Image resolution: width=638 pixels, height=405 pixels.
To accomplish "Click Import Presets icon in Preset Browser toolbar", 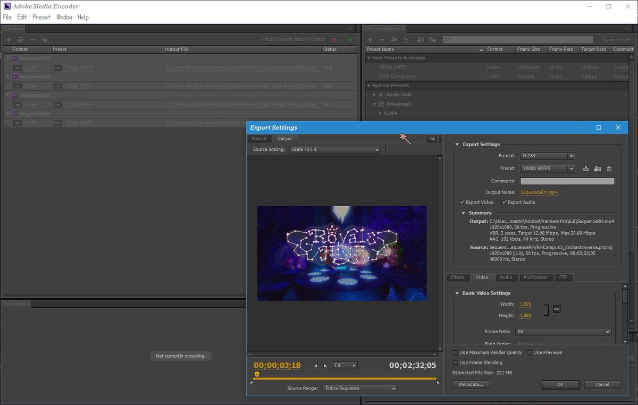I will point(420,40).
